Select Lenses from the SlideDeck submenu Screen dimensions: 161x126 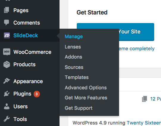[73, 47]
